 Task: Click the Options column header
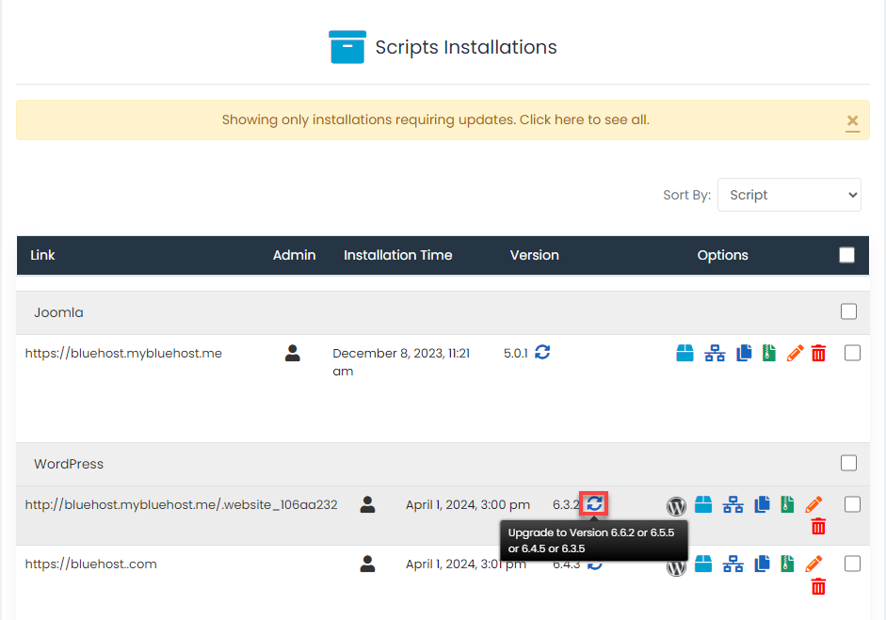(722, 255)
